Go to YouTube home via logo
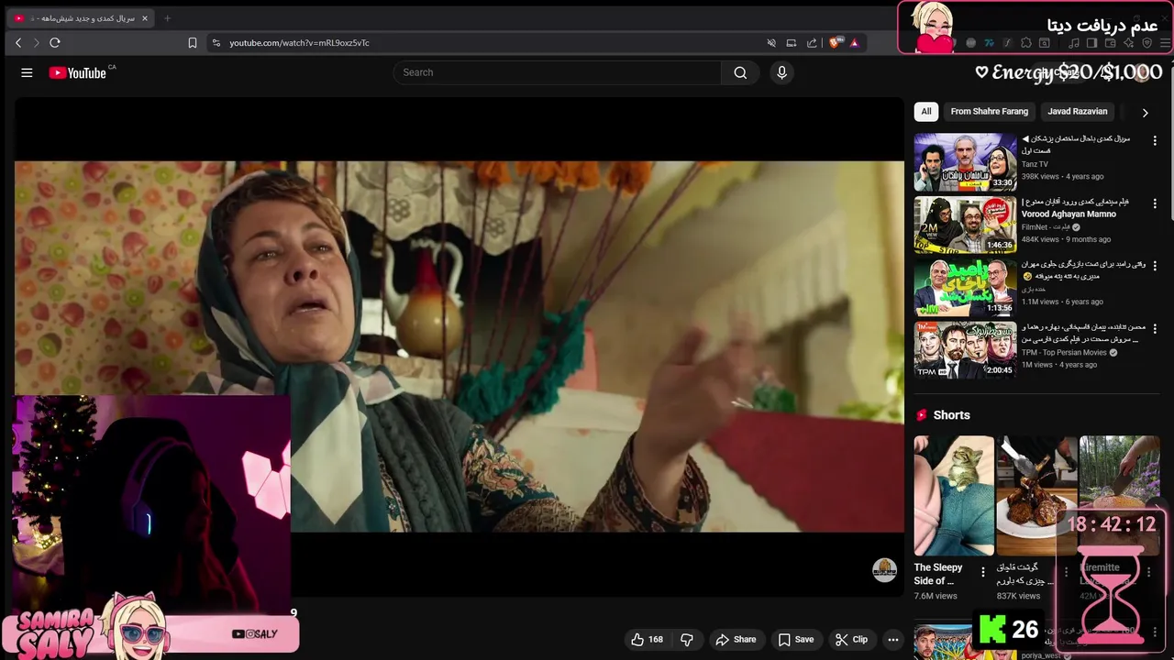Viewport: 1174px width, 660px height. click(x=78, y=72)
